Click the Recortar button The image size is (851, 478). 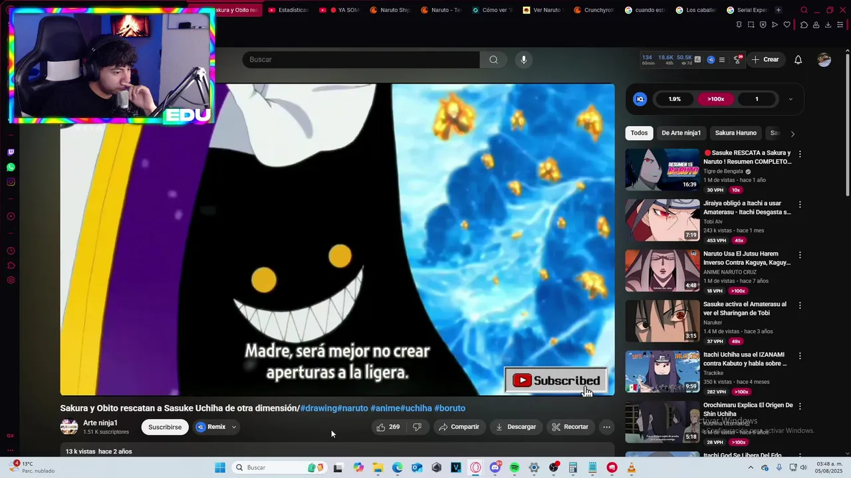pyautogui.click(x=570, y=427)
